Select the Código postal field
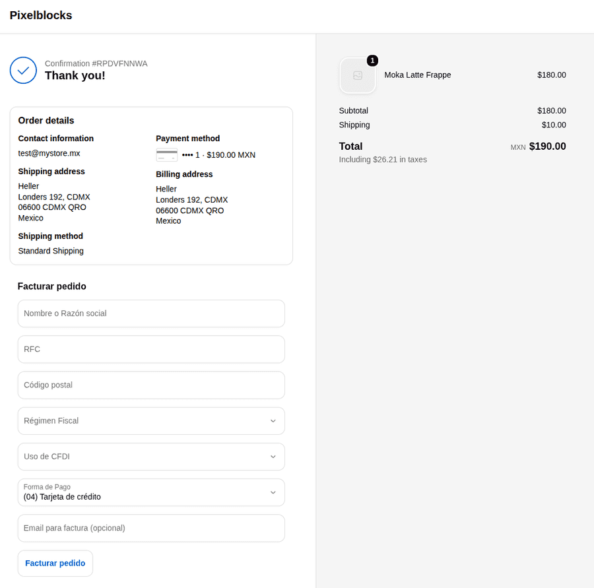 tap(151, 385)
